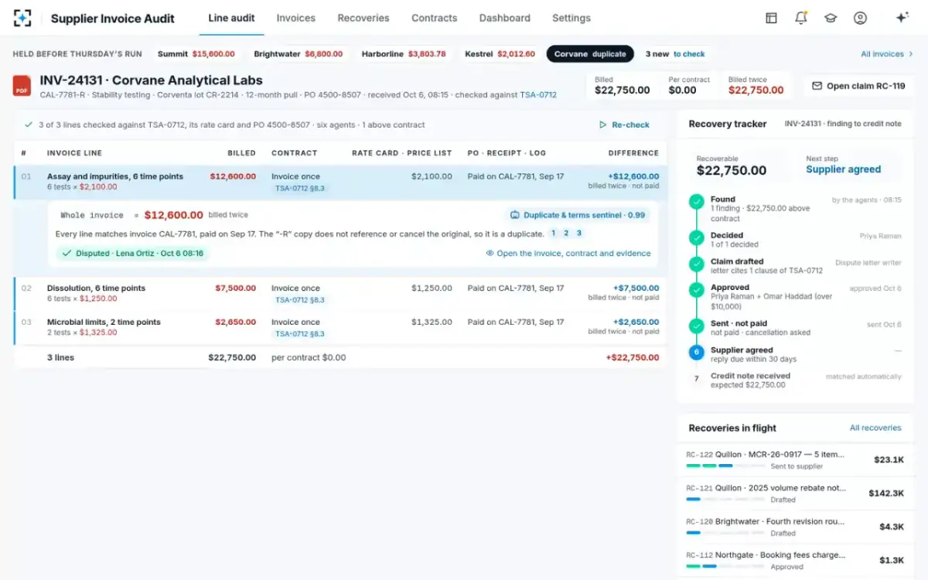The image size is (928, 580).
Task: Open the 3 new to check link
Action: [x=675, y=54]
